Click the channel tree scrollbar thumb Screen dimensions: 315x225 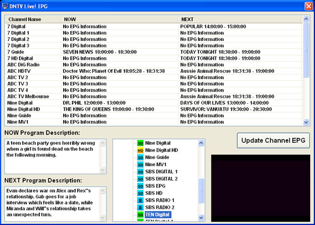point(201,191)
